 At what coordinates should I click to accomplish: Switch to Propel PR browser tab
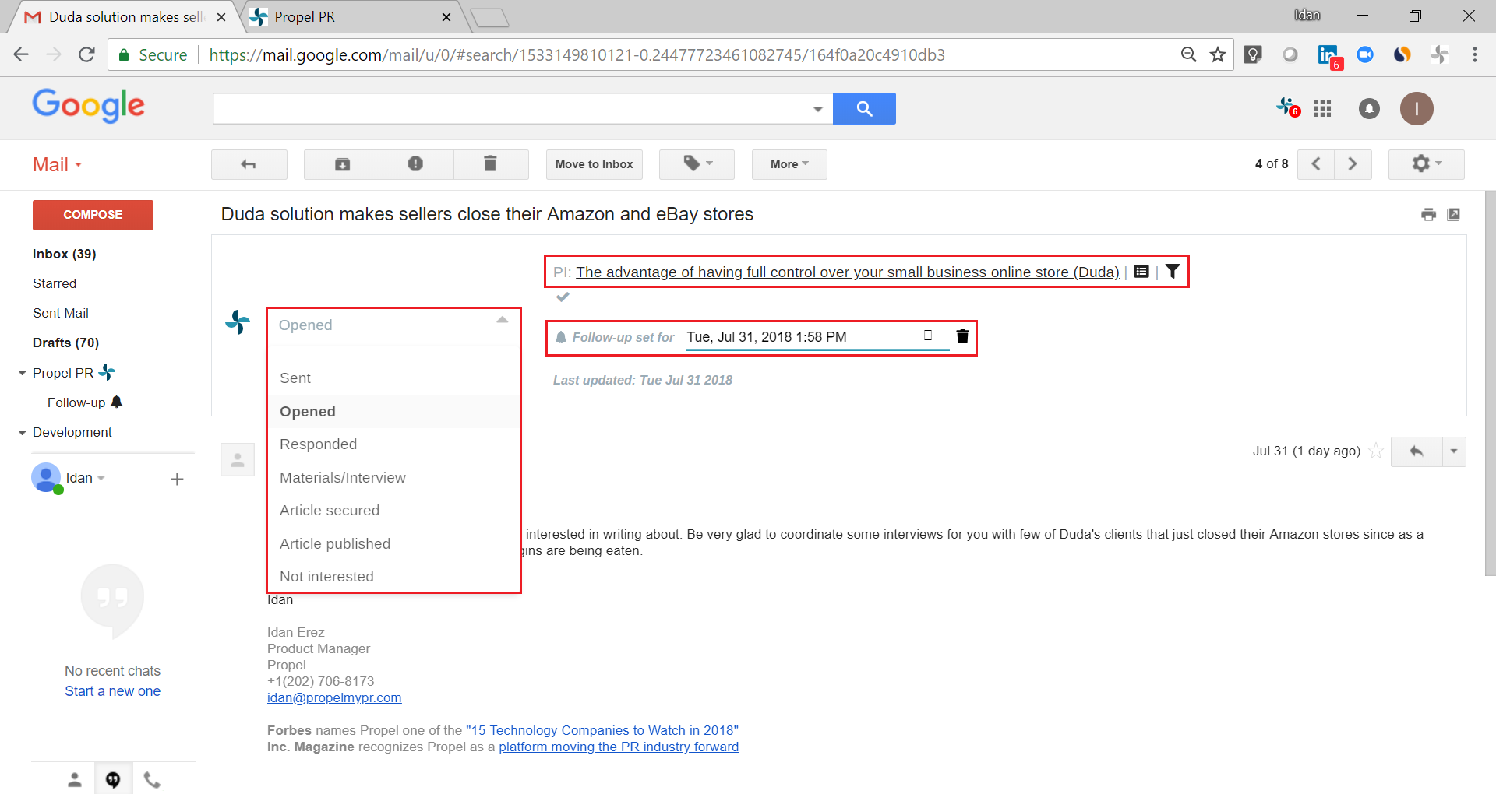tap(351, 17)
